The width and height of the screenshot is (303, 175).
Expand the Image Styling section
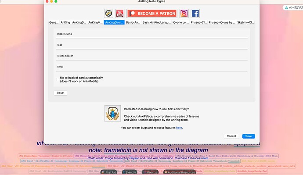pos(151,34)
